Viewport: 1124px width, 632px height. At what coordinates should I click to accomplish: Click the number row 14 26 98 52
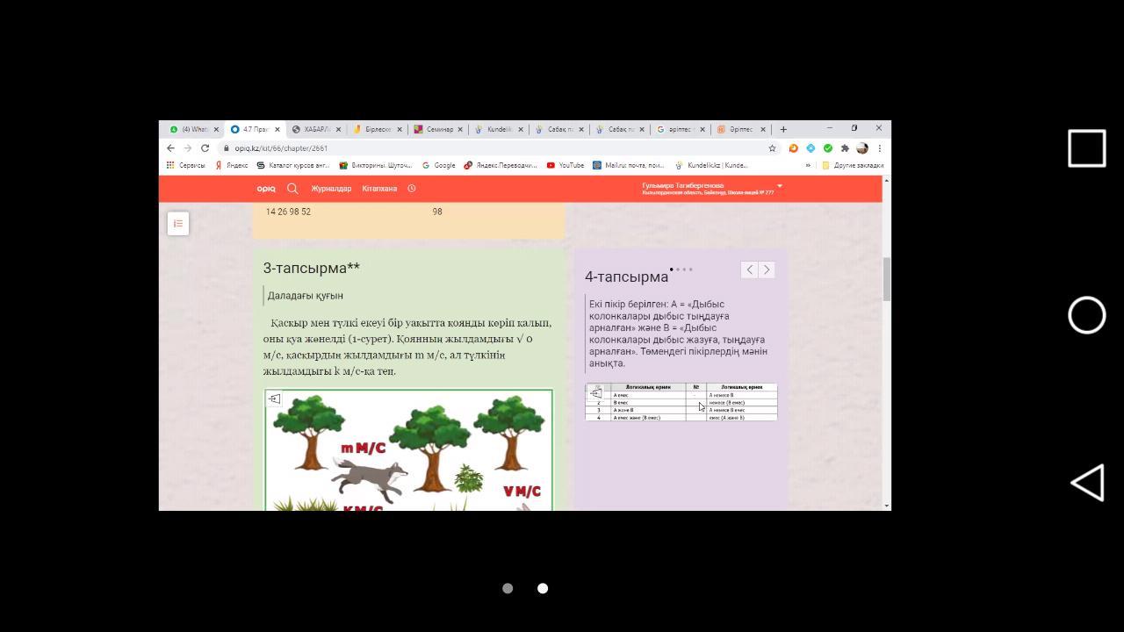(288, 212)
